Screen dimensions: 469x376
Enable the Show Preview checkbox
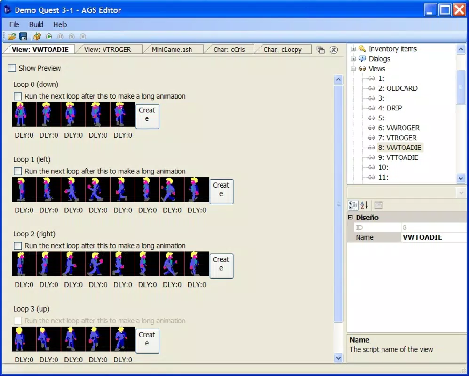(12, 68)
